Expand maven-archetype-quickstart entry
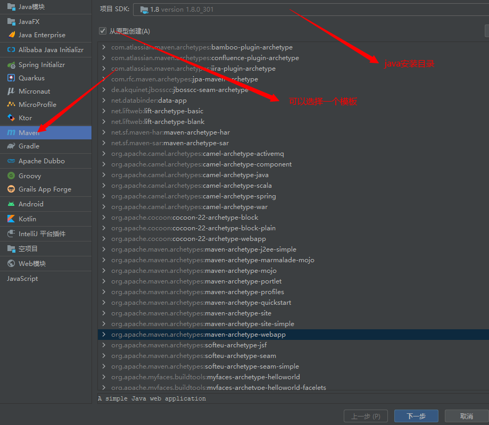The height and width of the screenshot is (425, 489). (104, 303)
